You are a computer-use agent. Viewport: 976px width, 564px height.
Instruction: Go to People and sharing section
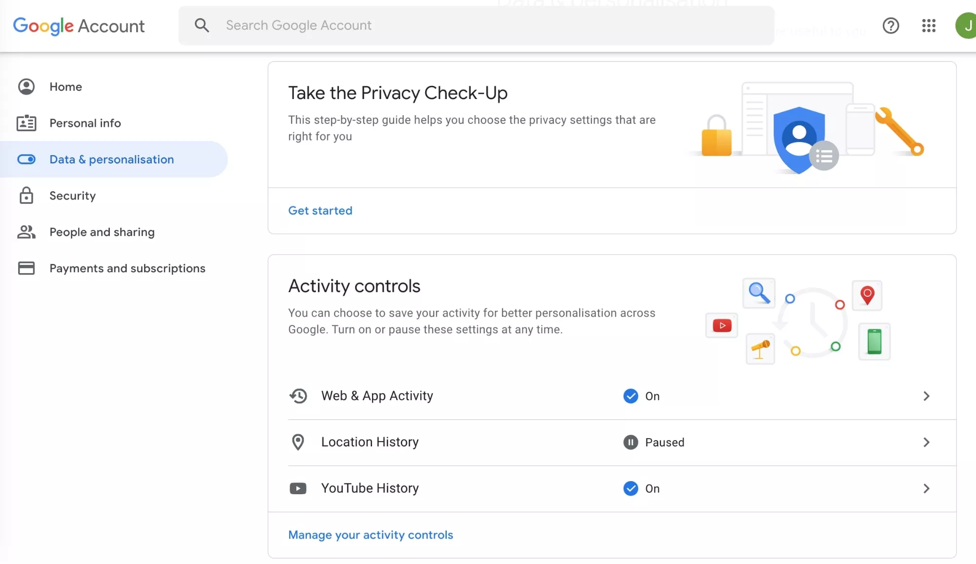point(102,232)
